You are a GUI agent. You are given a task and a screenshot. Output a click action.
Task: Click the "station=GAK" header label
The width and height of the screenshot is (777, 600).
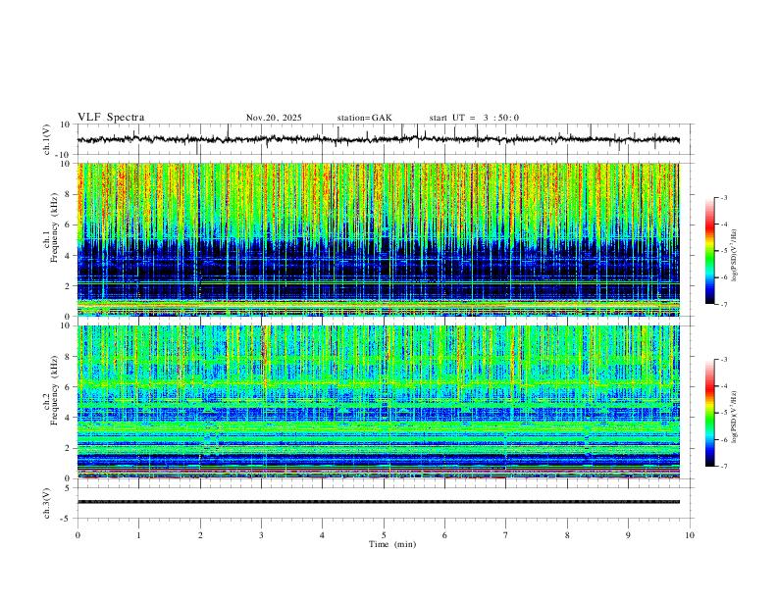[x=364, y=118]
